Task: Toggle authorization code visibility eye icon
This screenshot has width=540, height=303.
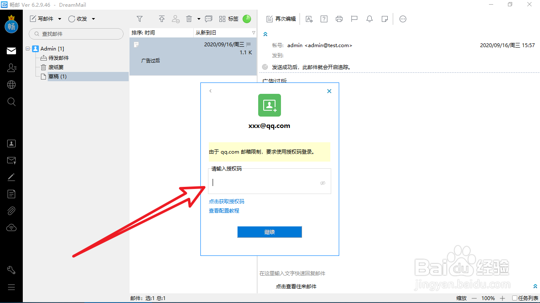Action: (323, 183)
